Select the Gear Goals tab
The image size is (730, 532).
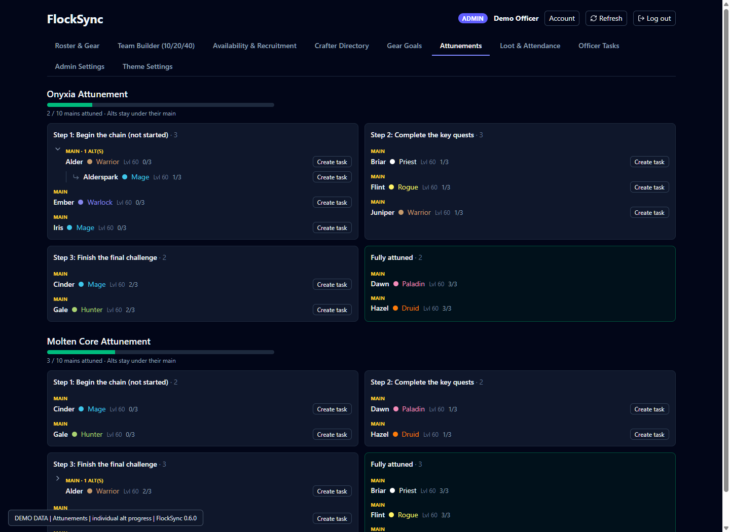click(x=405, y=46)
